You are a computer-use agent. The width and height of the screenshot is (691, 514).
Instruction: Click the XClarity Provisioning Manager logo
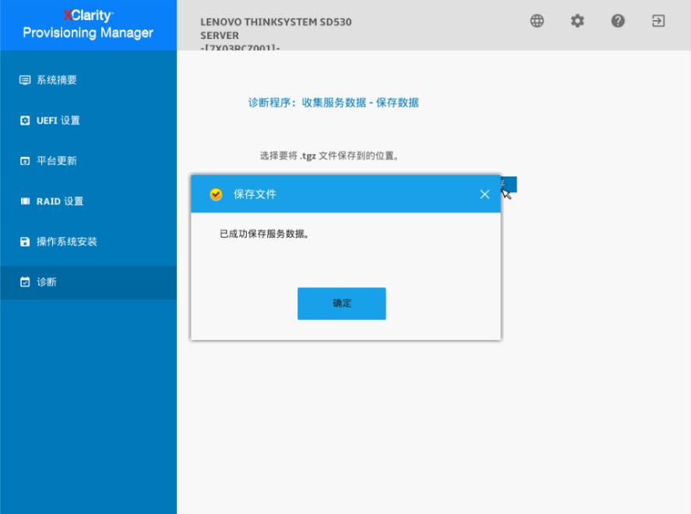pos(88,25)
